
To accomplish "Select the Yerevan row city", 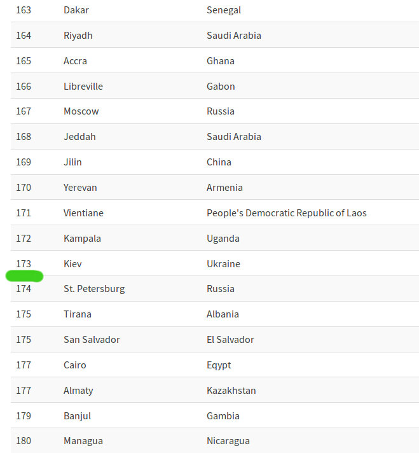I will tap(80, 188).
